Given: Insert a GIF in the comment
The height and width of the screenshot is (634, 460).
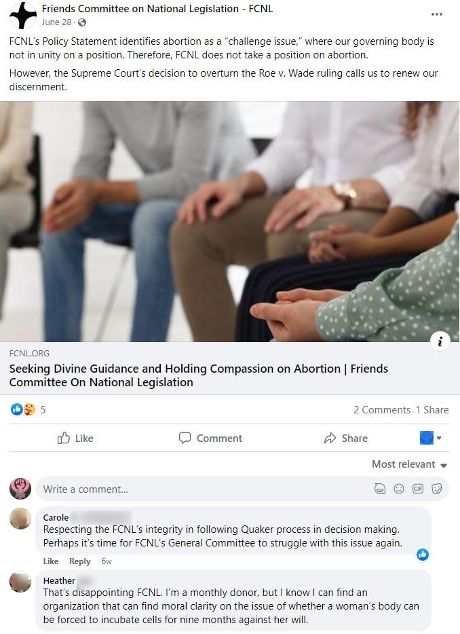Looking at the screenshot, I should pos(417,489).
